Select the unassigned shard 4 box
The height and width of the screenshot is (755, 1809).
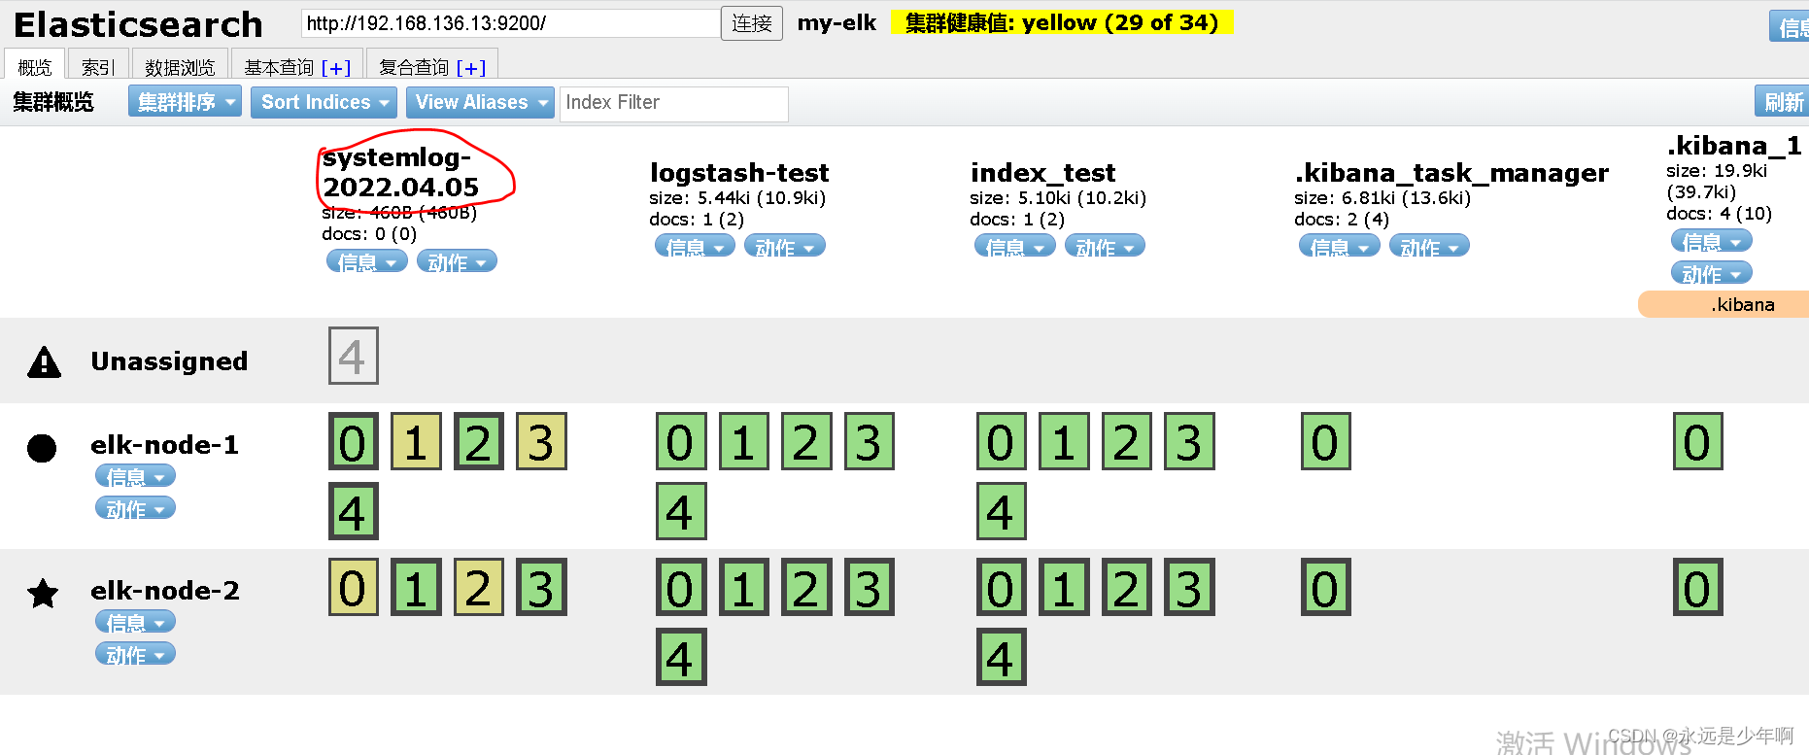353,356
